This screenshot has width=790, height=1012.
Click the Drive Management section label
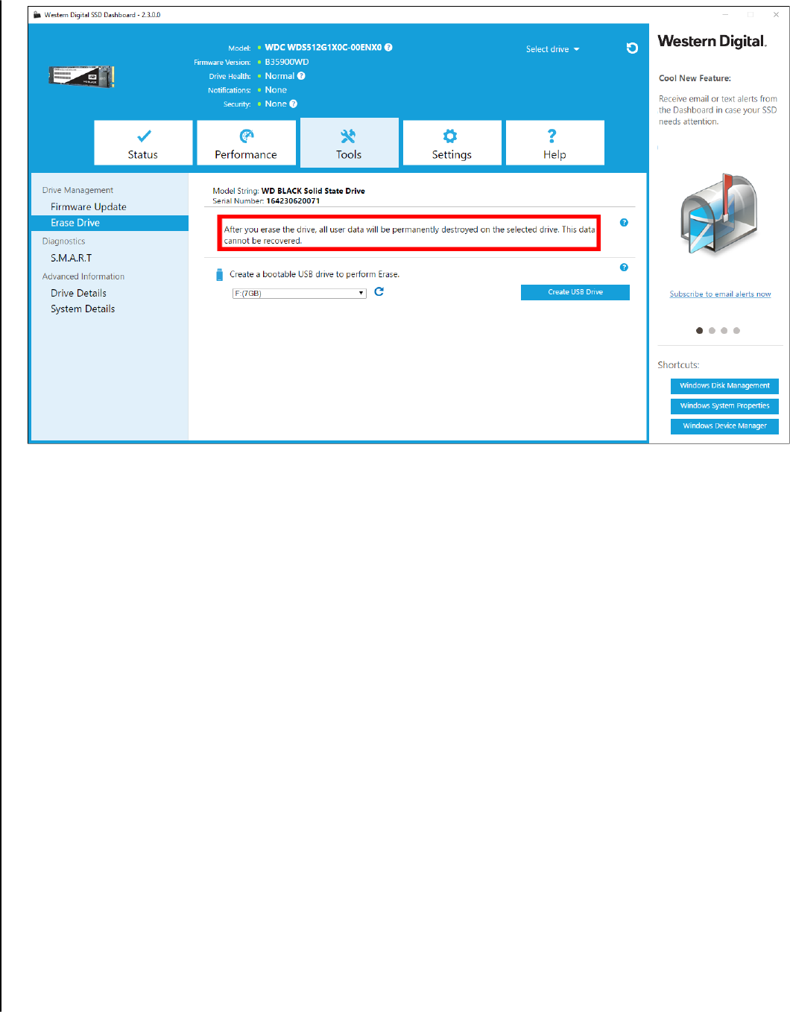[x=78, y=191]
